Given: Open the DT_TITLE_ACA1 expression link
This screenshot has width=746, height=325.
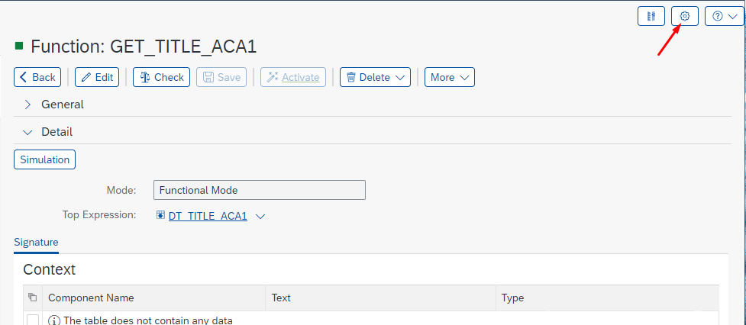Looking at the screenshot, I should pyautogui.click(x=208, y=216).
